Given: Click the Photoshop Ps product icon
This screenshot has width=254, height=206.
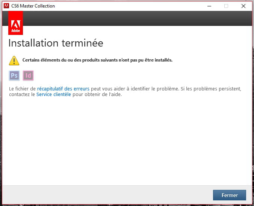Looking at the screenshot, I should (14, 75).
